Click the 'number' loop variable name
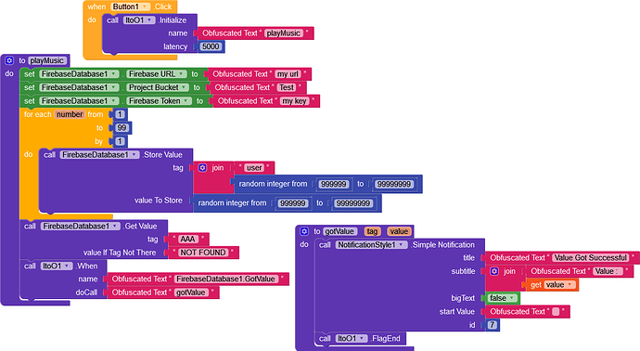The height and width of the screenshot is (351, 640). 70,114
